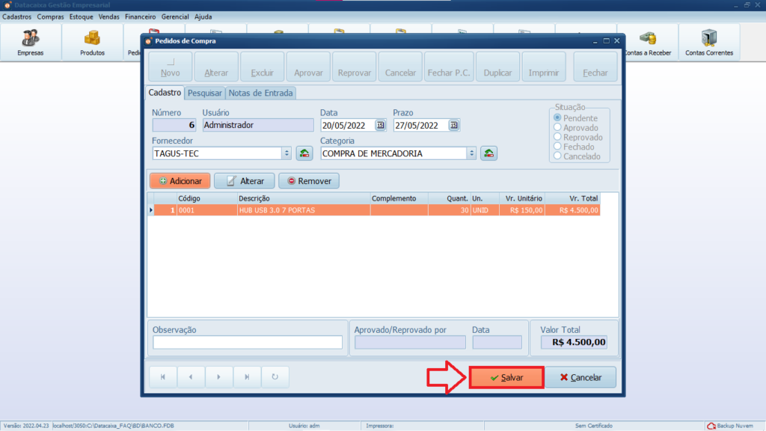Open Contas Correntes toolbar icon
The image size is (766, 431).
tap(708, 42)
